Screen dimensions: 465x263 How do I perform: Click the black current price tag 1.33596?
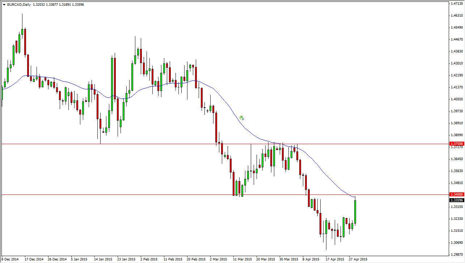[x=456, y=200]
